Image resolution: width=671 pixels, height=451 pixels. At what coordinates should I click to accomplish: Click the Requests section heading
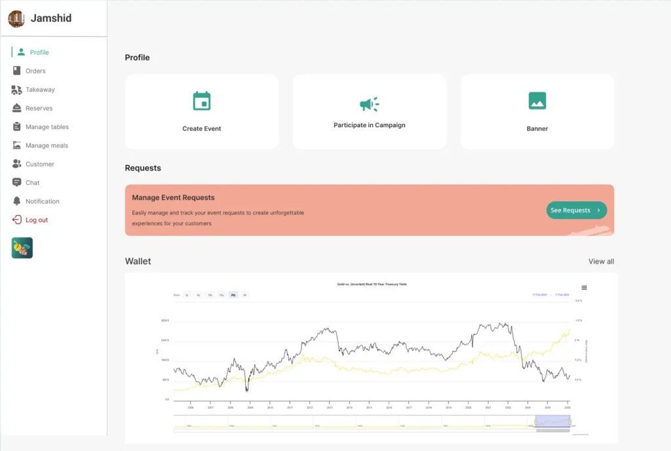pyautogui.click(x=143, y=168)
